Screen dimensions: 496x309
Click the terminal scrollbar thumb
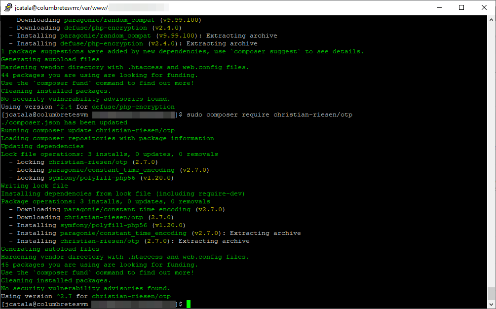coord(491,294)
